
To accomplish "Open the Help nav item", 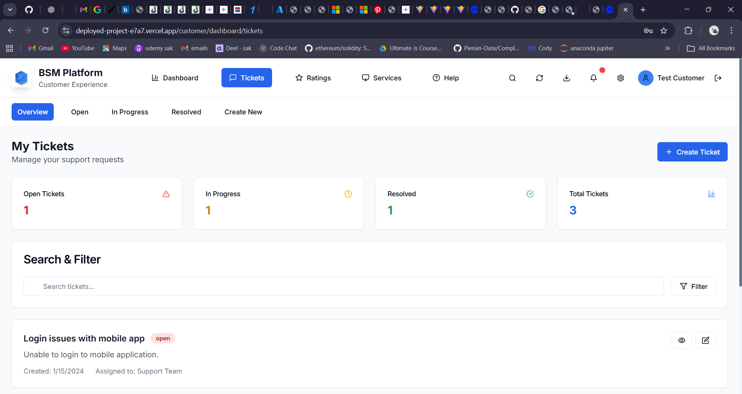I will [x=446, y=78].
